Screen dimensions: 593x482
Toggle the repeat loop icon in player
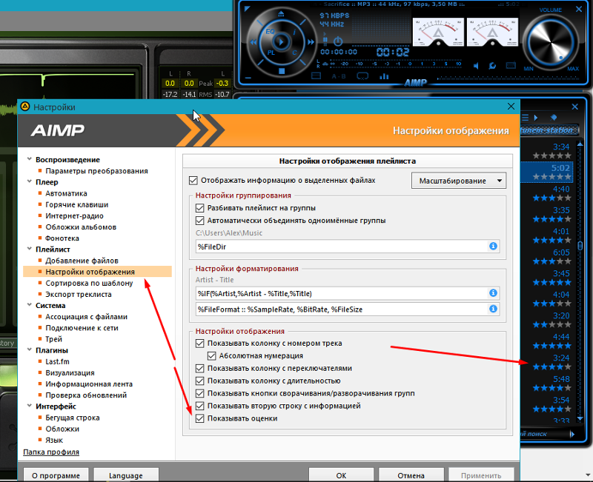[362, 76]
